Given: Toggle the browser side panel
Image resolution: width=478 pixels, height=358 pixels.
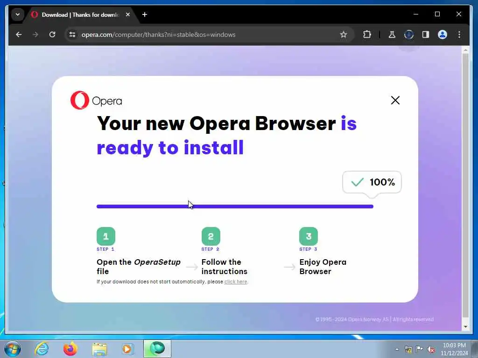Looking at the screenshot, I should pos(426,34).
